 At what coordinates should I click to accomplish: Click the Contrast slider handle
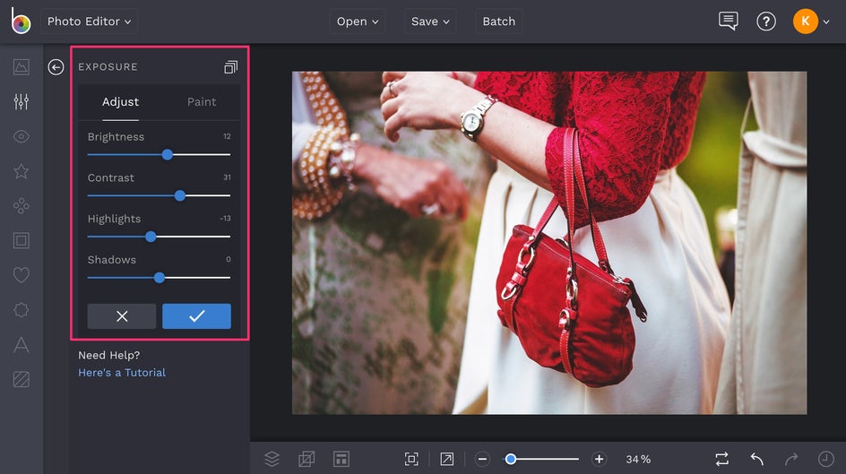click(179, 195)
